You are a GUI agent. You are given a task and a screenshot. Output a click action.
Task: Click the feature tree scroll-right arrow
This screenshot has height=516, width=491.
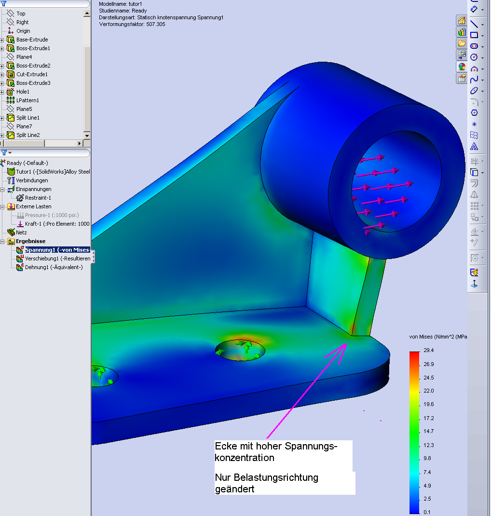coord(79,143)
